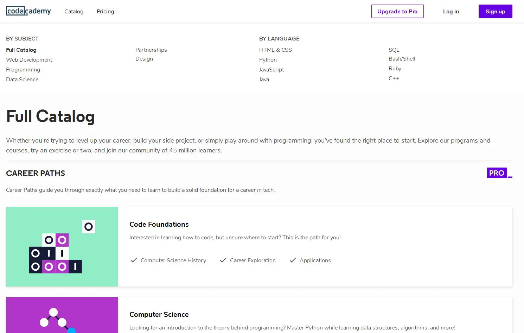
Task: Click the CAREER PATHS section heading
Action: (x=36, y=173)
